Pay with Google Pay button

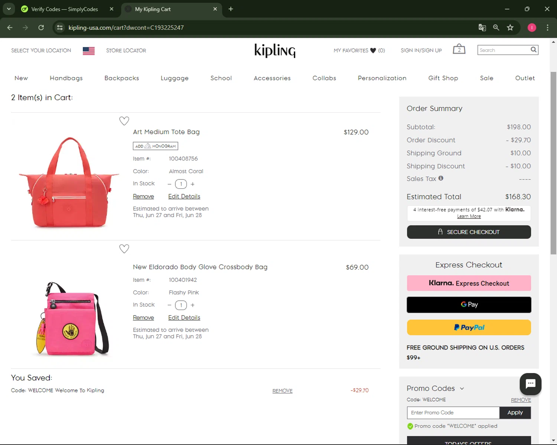point(469,304)
